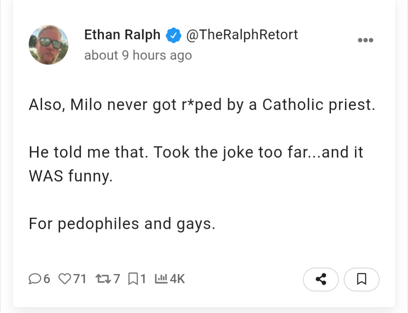Save post with outlined bookmark button

click(361, 279)
